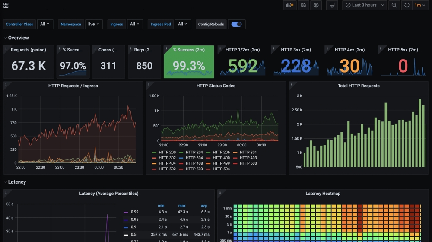Sort latency legend by avg column
The image size is (432, 242).
pos(203,206)
